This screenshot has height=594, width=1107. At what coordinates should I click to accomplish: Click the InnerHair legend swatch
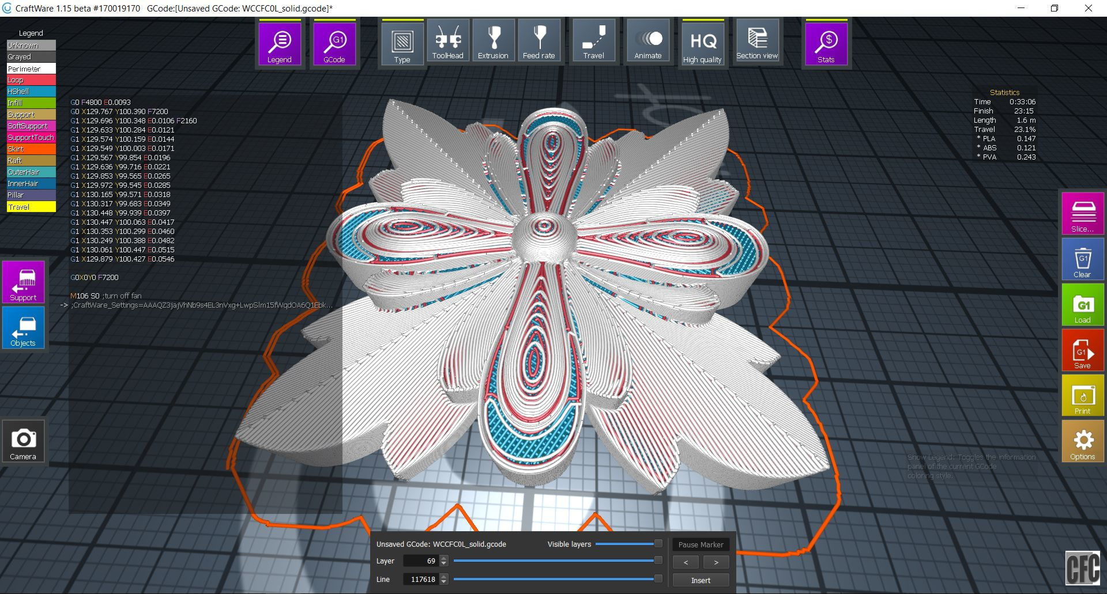click(31, 183)
